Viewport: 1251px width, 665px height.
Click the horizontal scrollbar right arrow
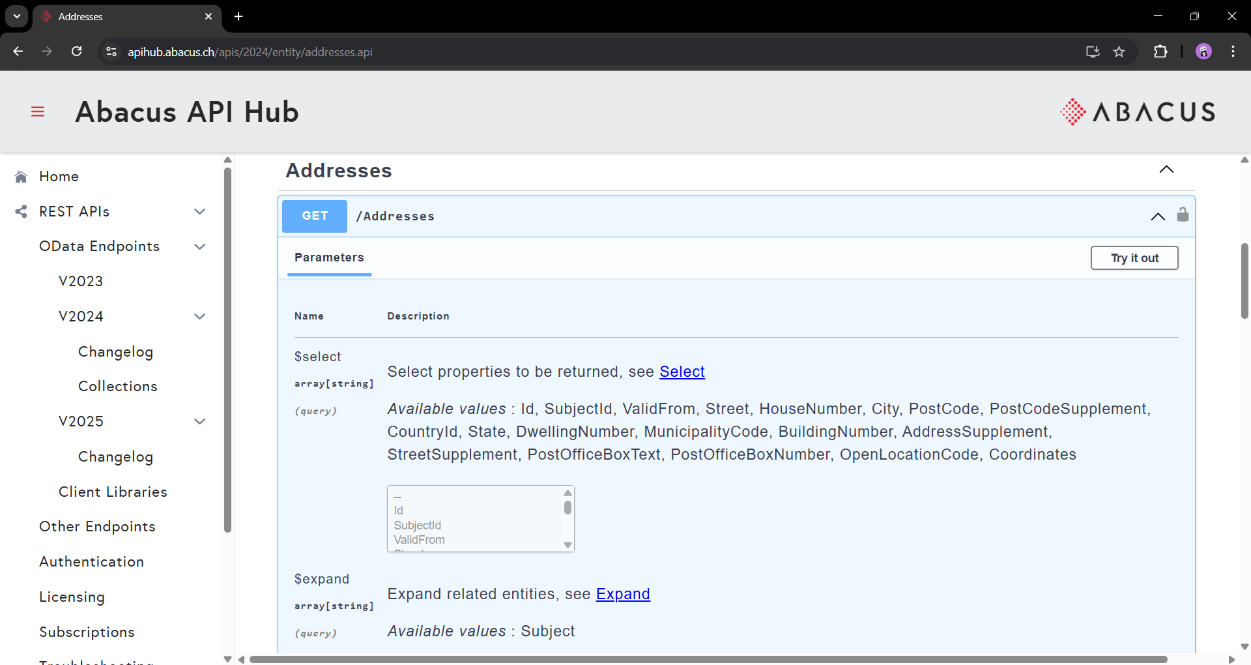point(1231,660)
